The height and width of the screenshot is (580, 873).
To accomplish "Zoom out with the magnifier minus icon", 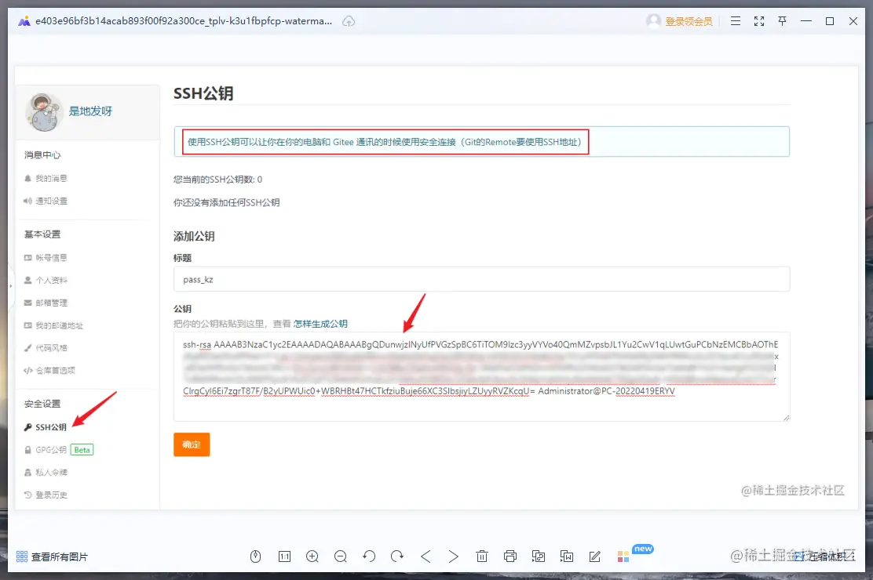I will pos(341,556).
